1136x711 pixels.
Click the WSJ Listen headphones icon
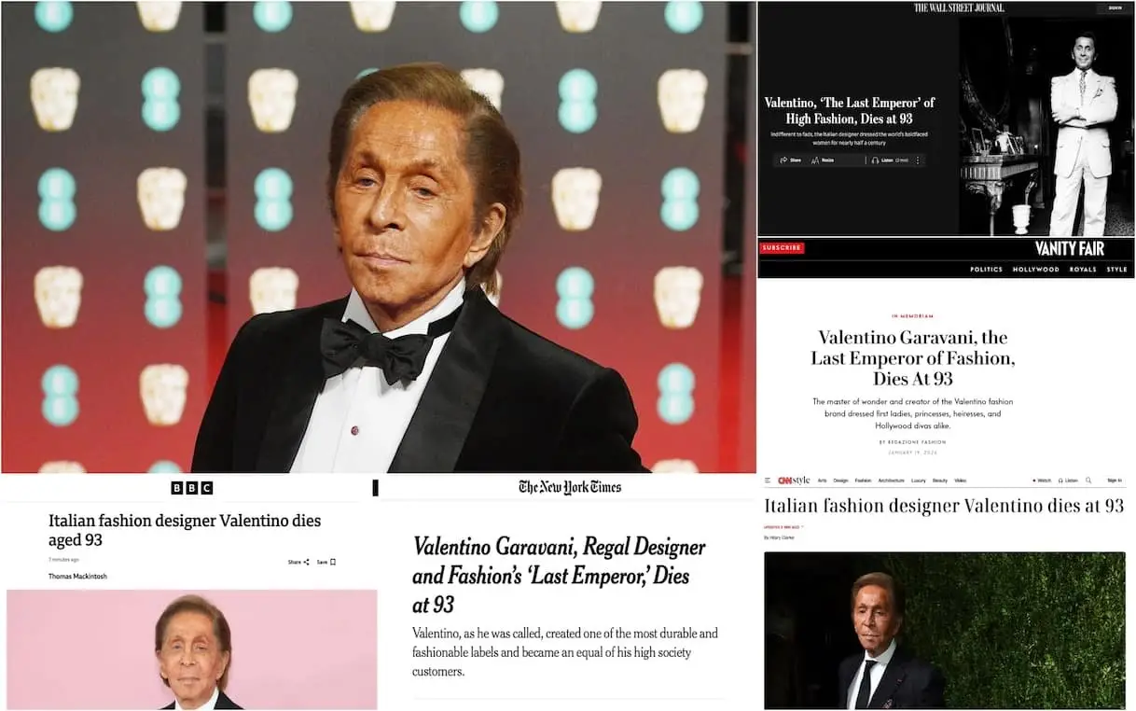[x=875, y=160]
